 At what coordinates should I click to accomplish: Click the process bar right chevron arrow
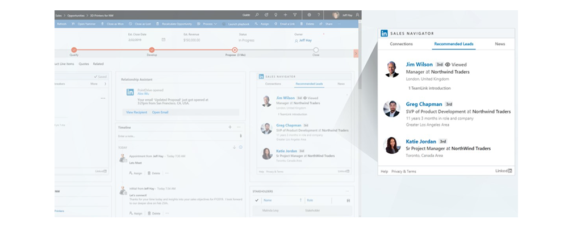pyautogui.click(x=356, y=53)
